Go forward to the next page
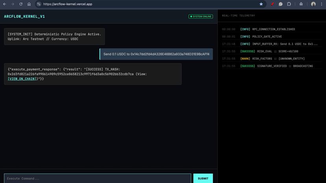Screen dimensions: 326x183 [13, 4]
